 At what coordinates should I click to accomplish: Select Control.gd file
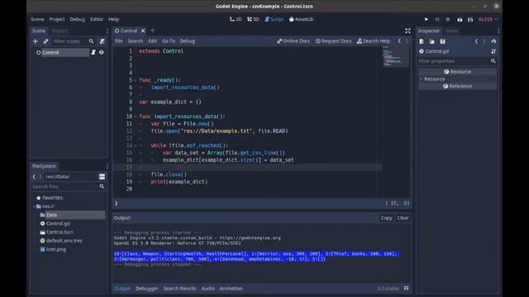[58, 224]
